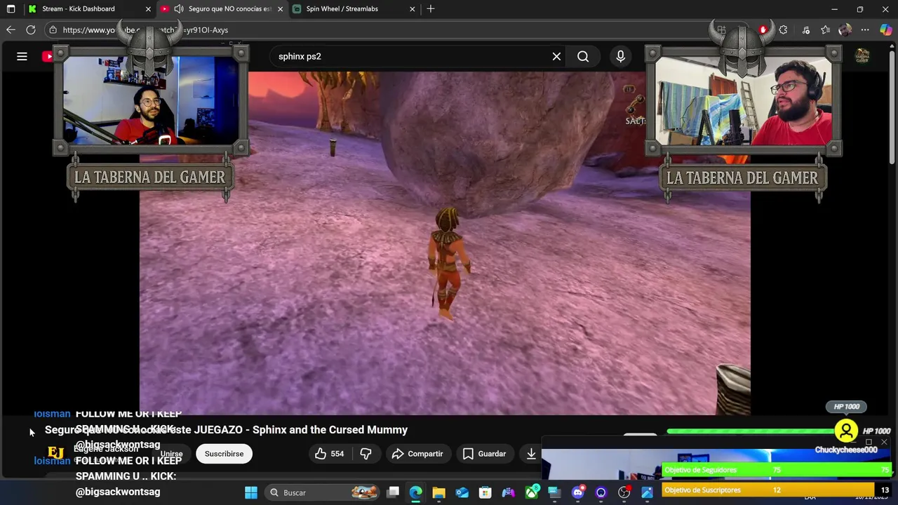The image size is (898, 505).
Task: Open the YouTube hamburger guide menu
Action: click(x=22, y=56)
